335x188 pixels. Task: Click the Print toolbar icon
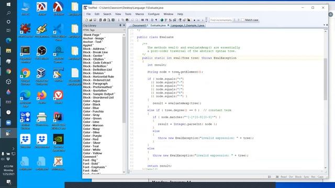pos(105,20)
